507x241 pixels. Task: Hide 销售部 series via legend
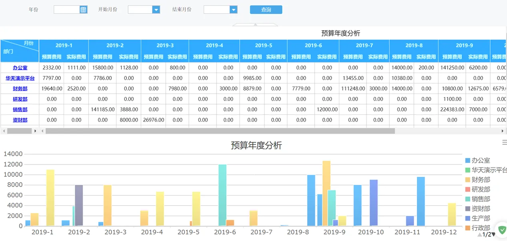point(480,199)
